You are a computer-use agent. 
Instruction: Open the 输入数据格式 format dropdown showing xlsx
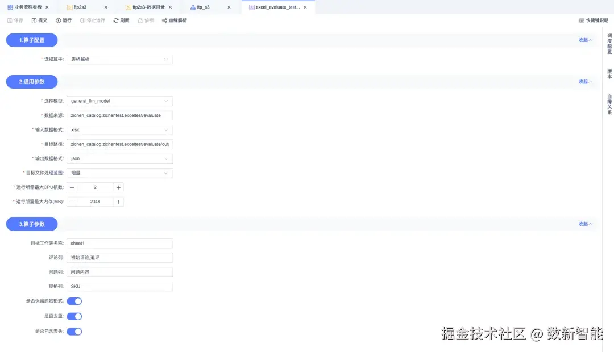(x=119, y=129)
